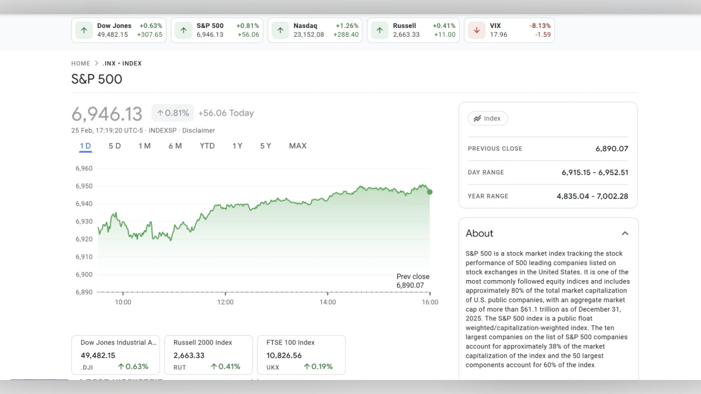Click the green endpoint dot on the chart
This screenshot has width=701, height=394.
click(x=429, y=191)
